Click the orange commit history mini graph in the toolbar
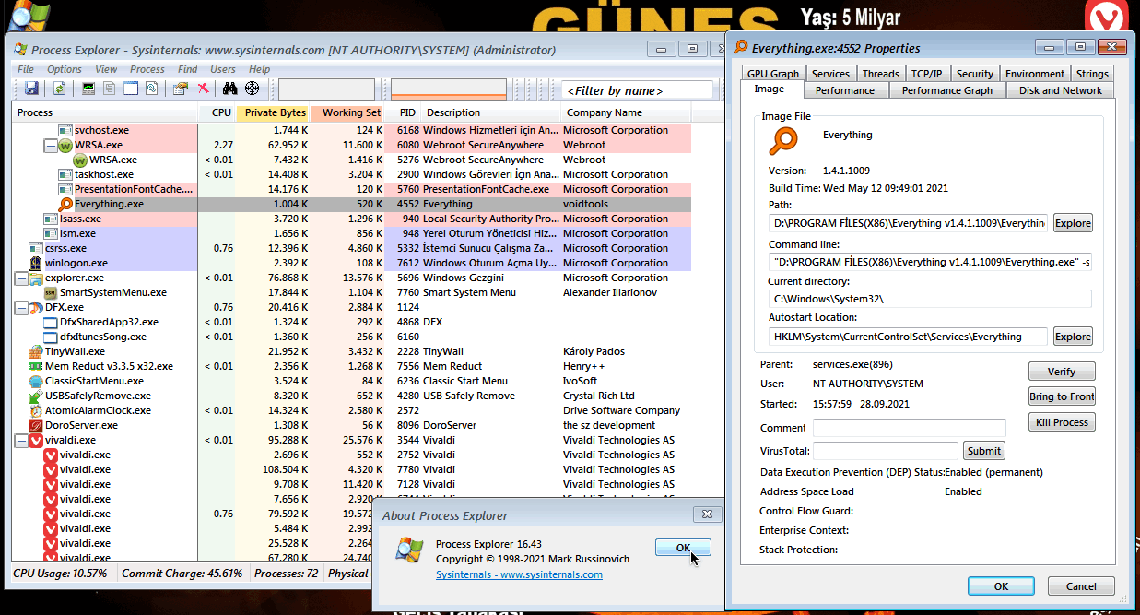1140x615 pixels. (449, 89)
